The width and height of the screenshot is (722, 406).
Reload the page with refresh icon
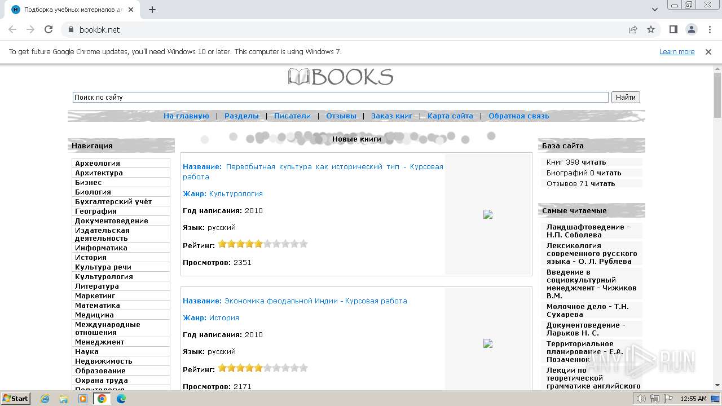[49, 29]
